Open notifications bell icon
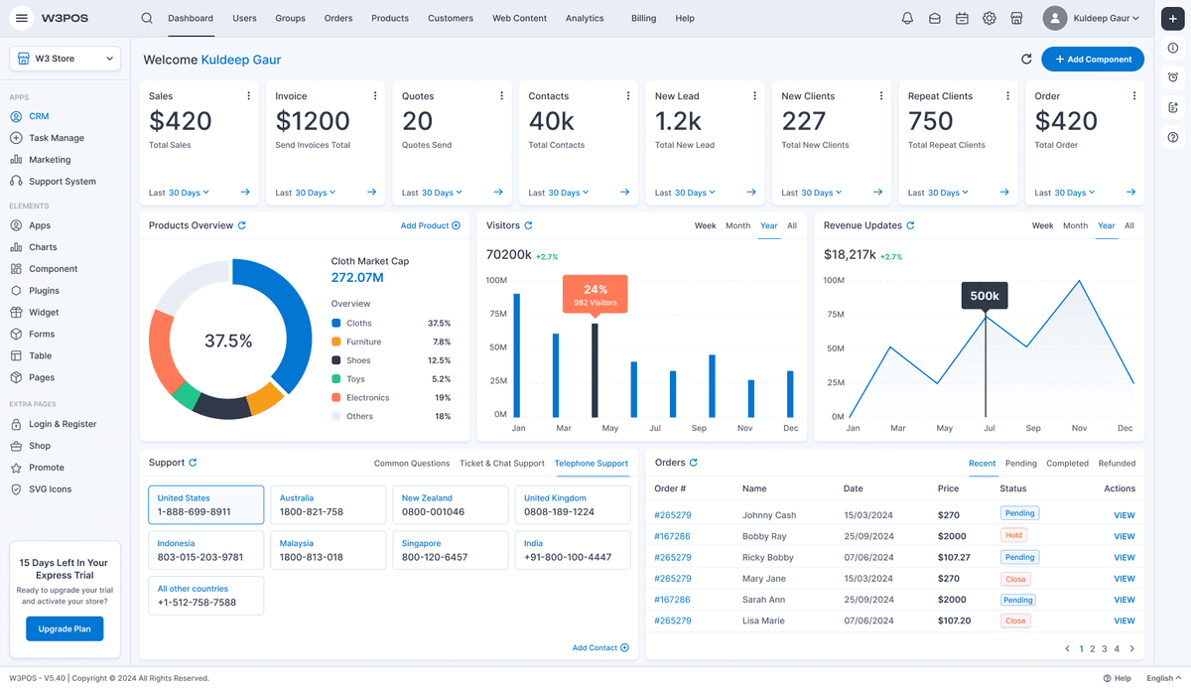This screenshot has height=689, width=1191. pos(907,18)
